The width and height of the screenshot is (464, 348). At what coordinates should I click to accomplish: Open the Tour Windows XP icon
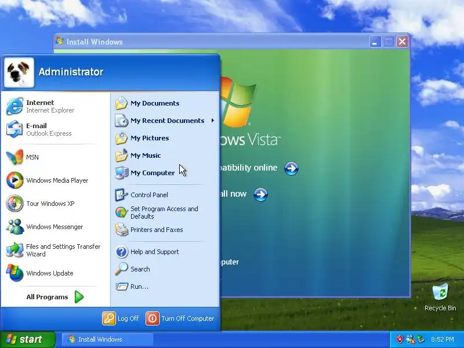(14, 204)
